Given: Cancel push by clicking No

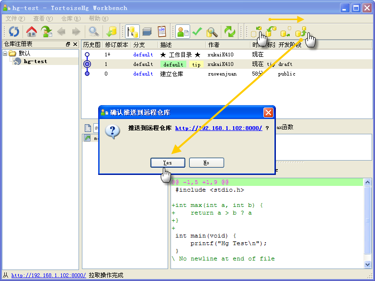Looking at the screenshot, I should pos(206,162).
